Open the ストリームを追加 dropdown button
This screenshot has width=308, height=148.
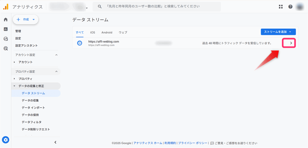(278, 32)
